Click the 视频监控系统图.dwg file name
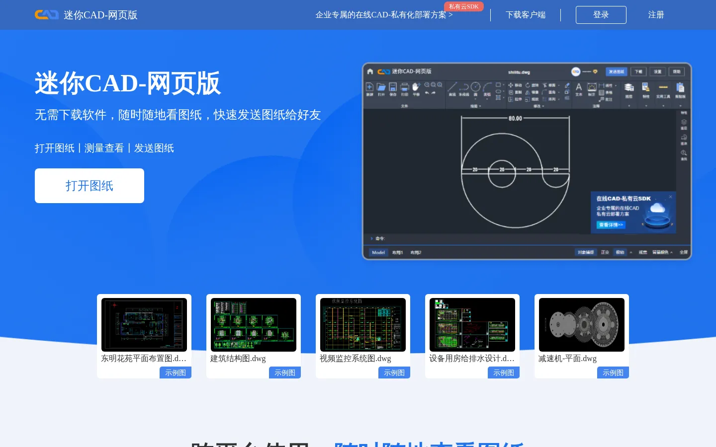Image resolution: width=716 pixels, height=447 pixels. 356,359
